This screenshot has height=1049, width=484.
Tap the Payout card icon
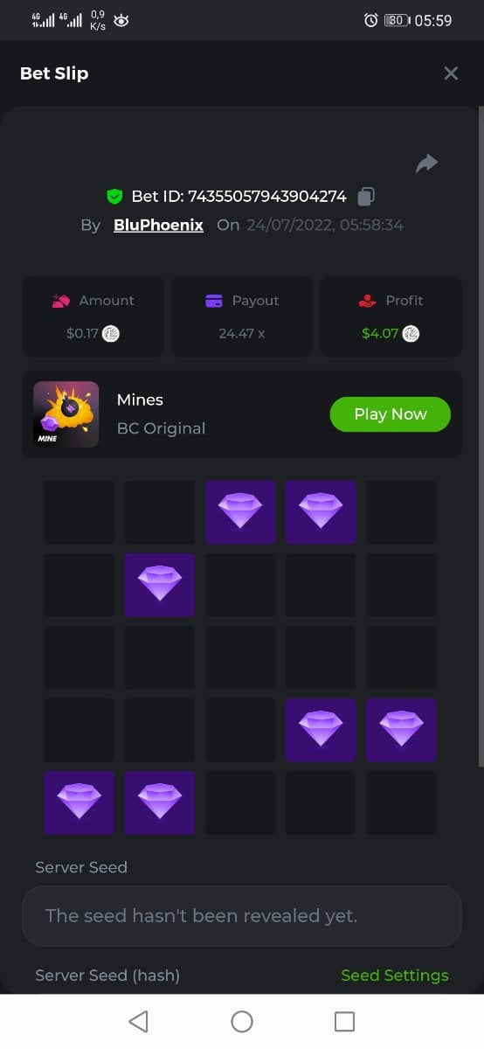click(x=214, y=301)
